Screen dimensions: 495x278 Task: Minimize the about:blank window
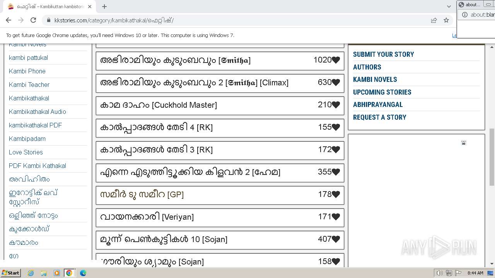pyautogui.click(x=489, y=4)
